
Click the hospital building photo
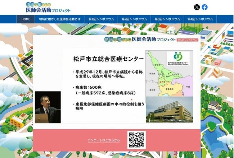(x=170, y=110)
